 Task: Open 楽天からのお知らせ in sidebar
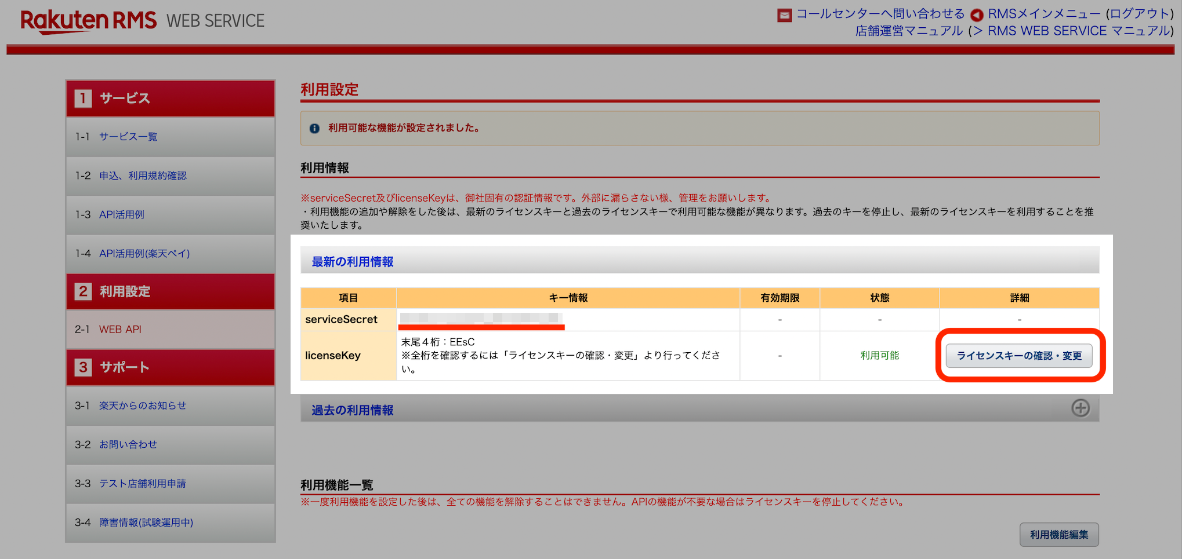pos(143,405)
